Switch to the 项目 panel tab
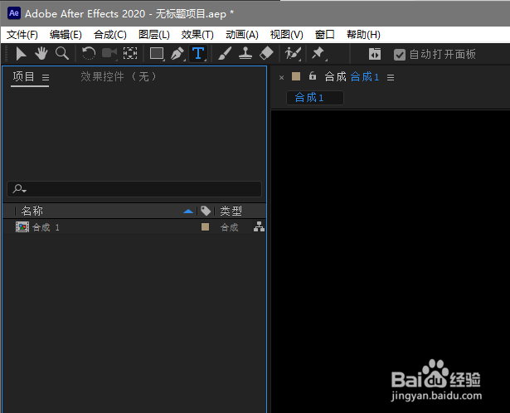510x413 pixels. tap(23, 77)
